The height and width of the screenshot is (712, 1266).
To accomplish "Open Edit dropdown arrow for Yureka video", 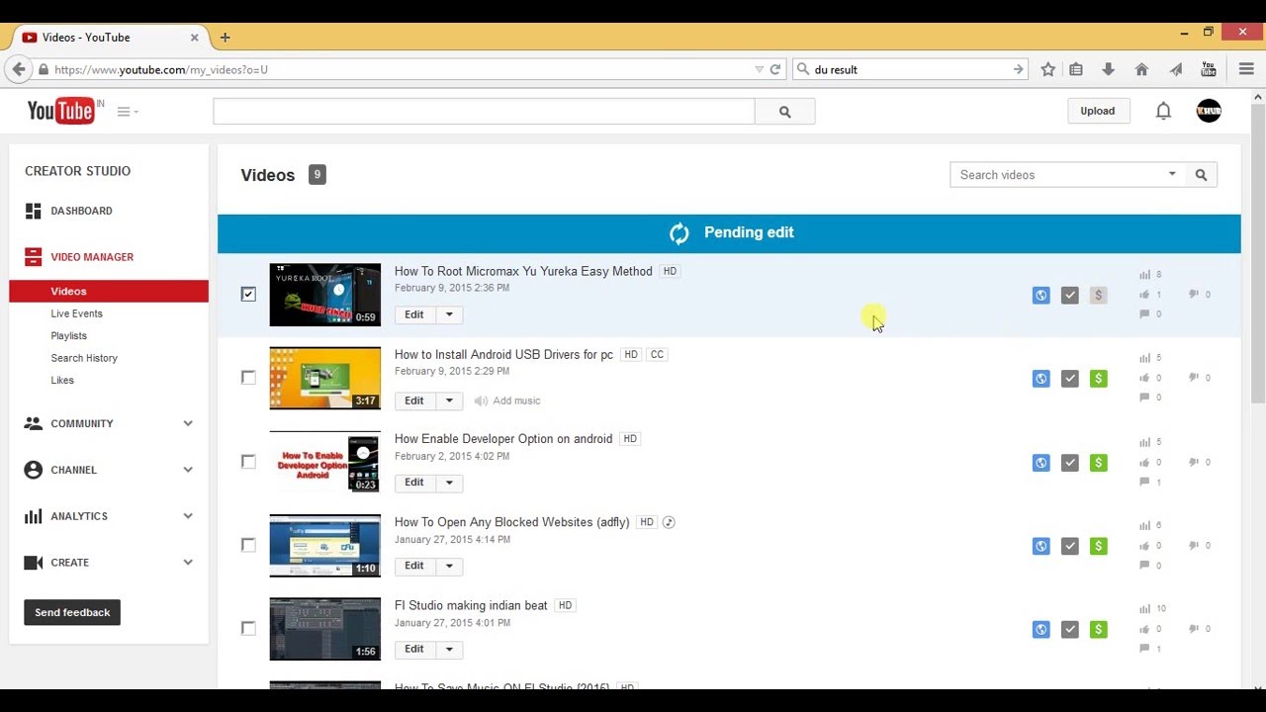I will [449, 314].
